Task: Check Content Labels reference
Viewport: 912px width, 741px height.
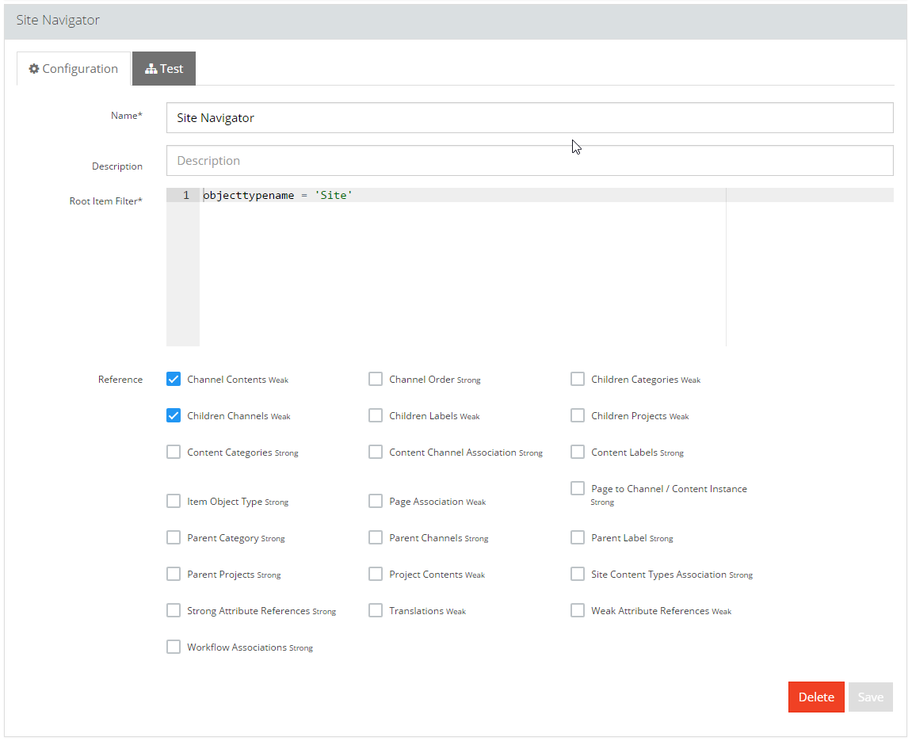Action: coord(578,452)
